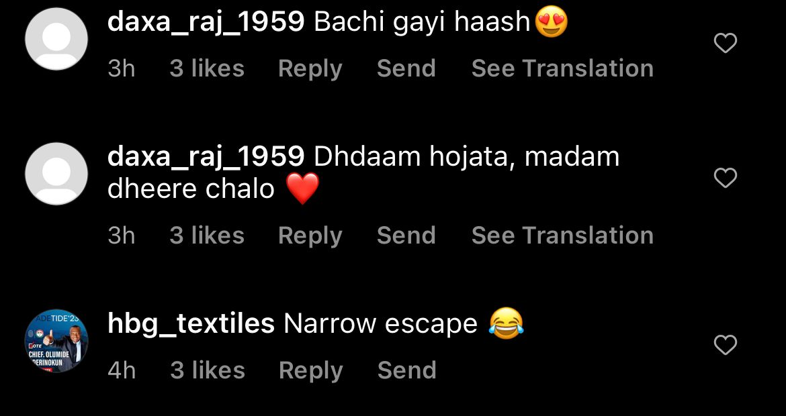Like the "Narrow escape" comment heart
This screenshot has height=416, width=786.
[725, 345]
